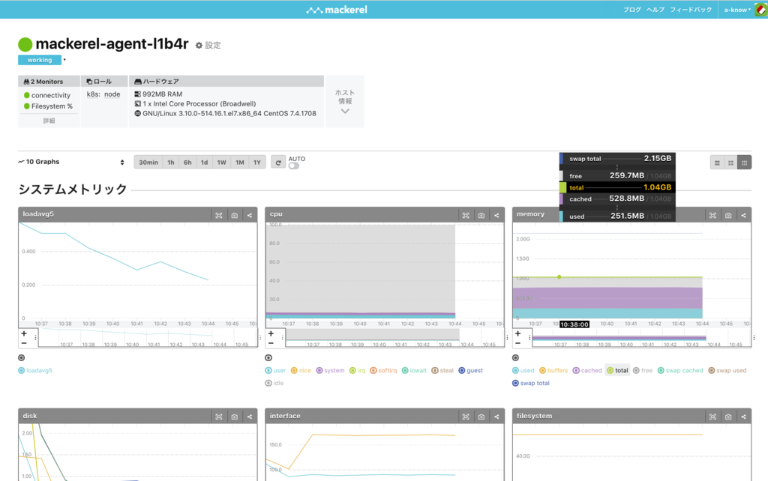768x481 pixels.
Task: Expand the loadavg5 graph to fullscreen
Action: tap(219, 215)
